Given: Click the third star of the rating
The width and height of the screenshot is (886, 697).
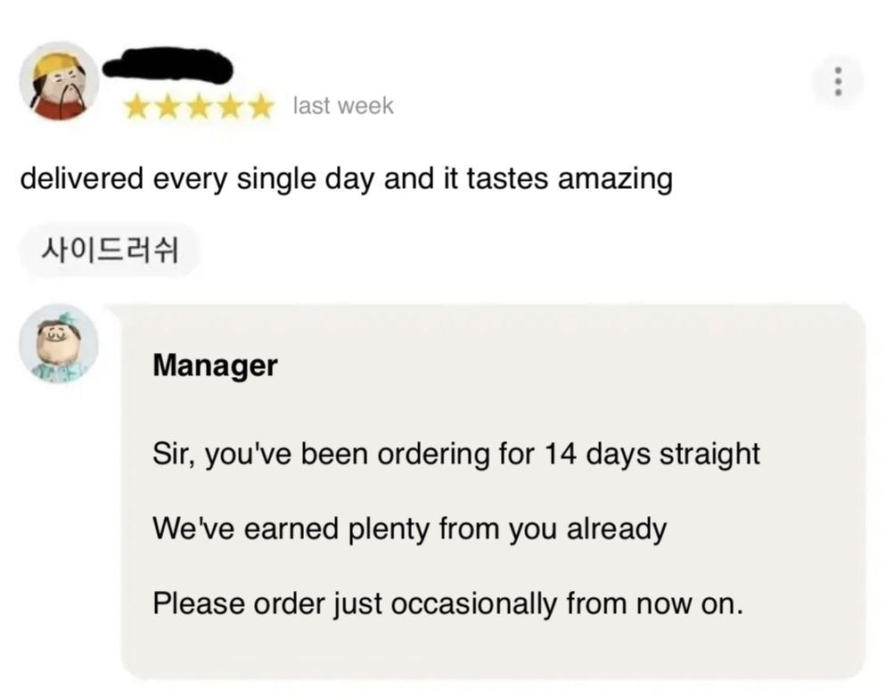Looking at the screenshot, I should (198, 107).
